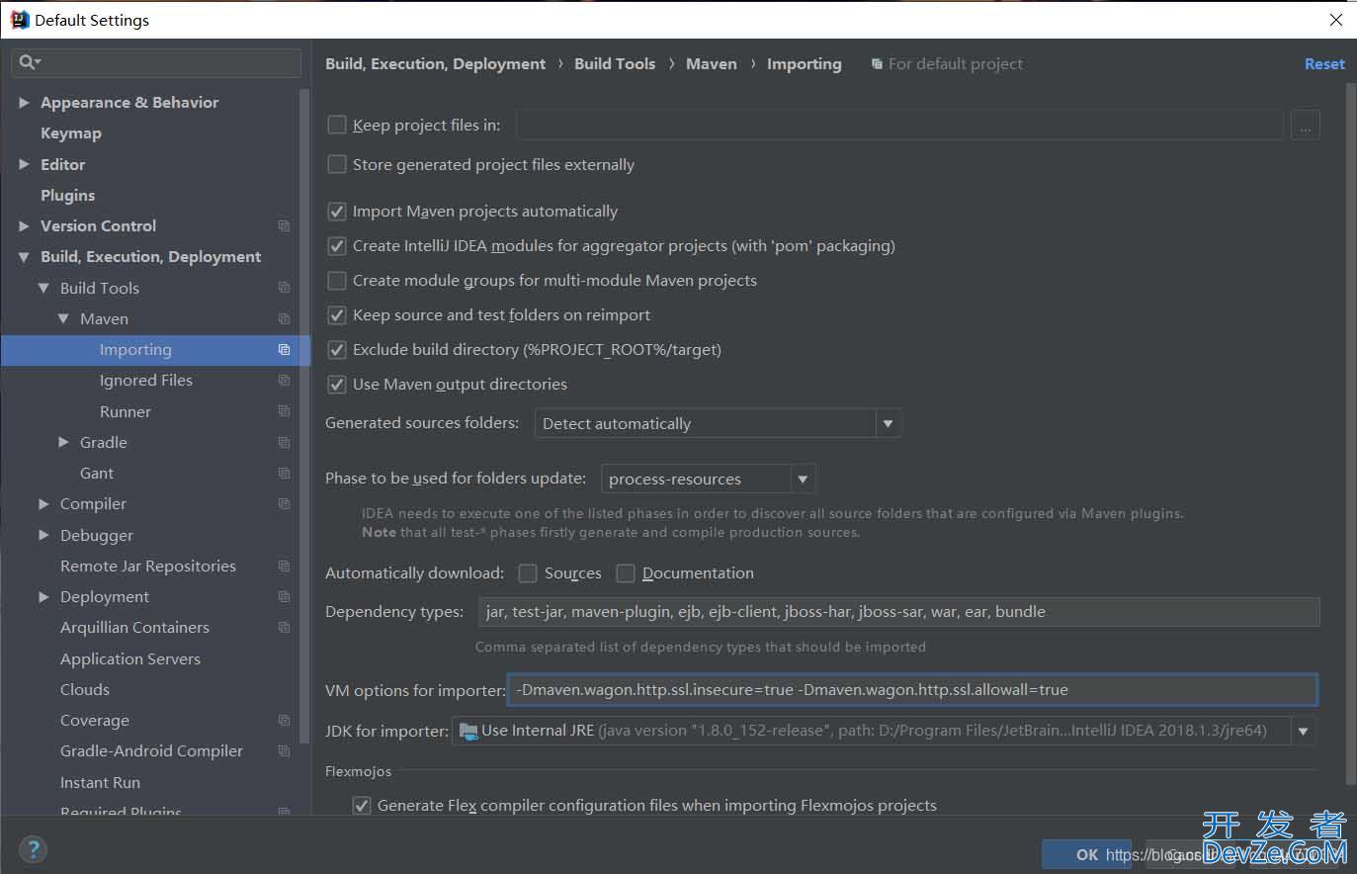Toggle Generate Flex compiler configuration files
Screen dimensions: 1357x874
point(362,806)
